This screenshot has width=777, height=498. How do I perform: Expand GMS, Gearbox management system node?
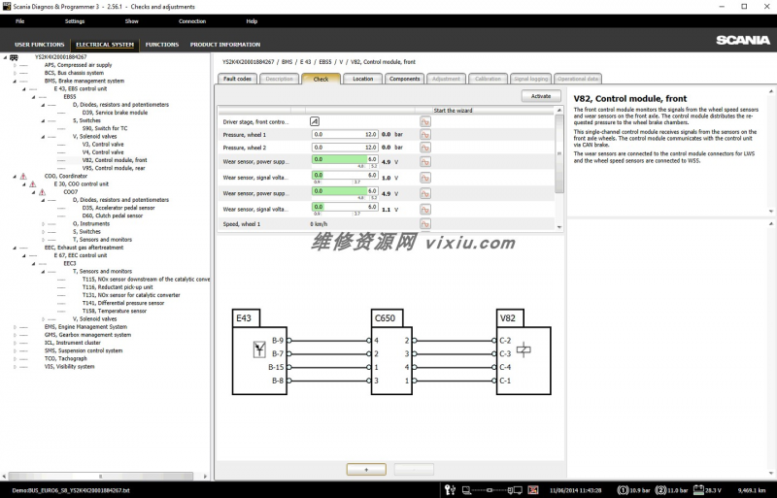(x=15, y=335)
